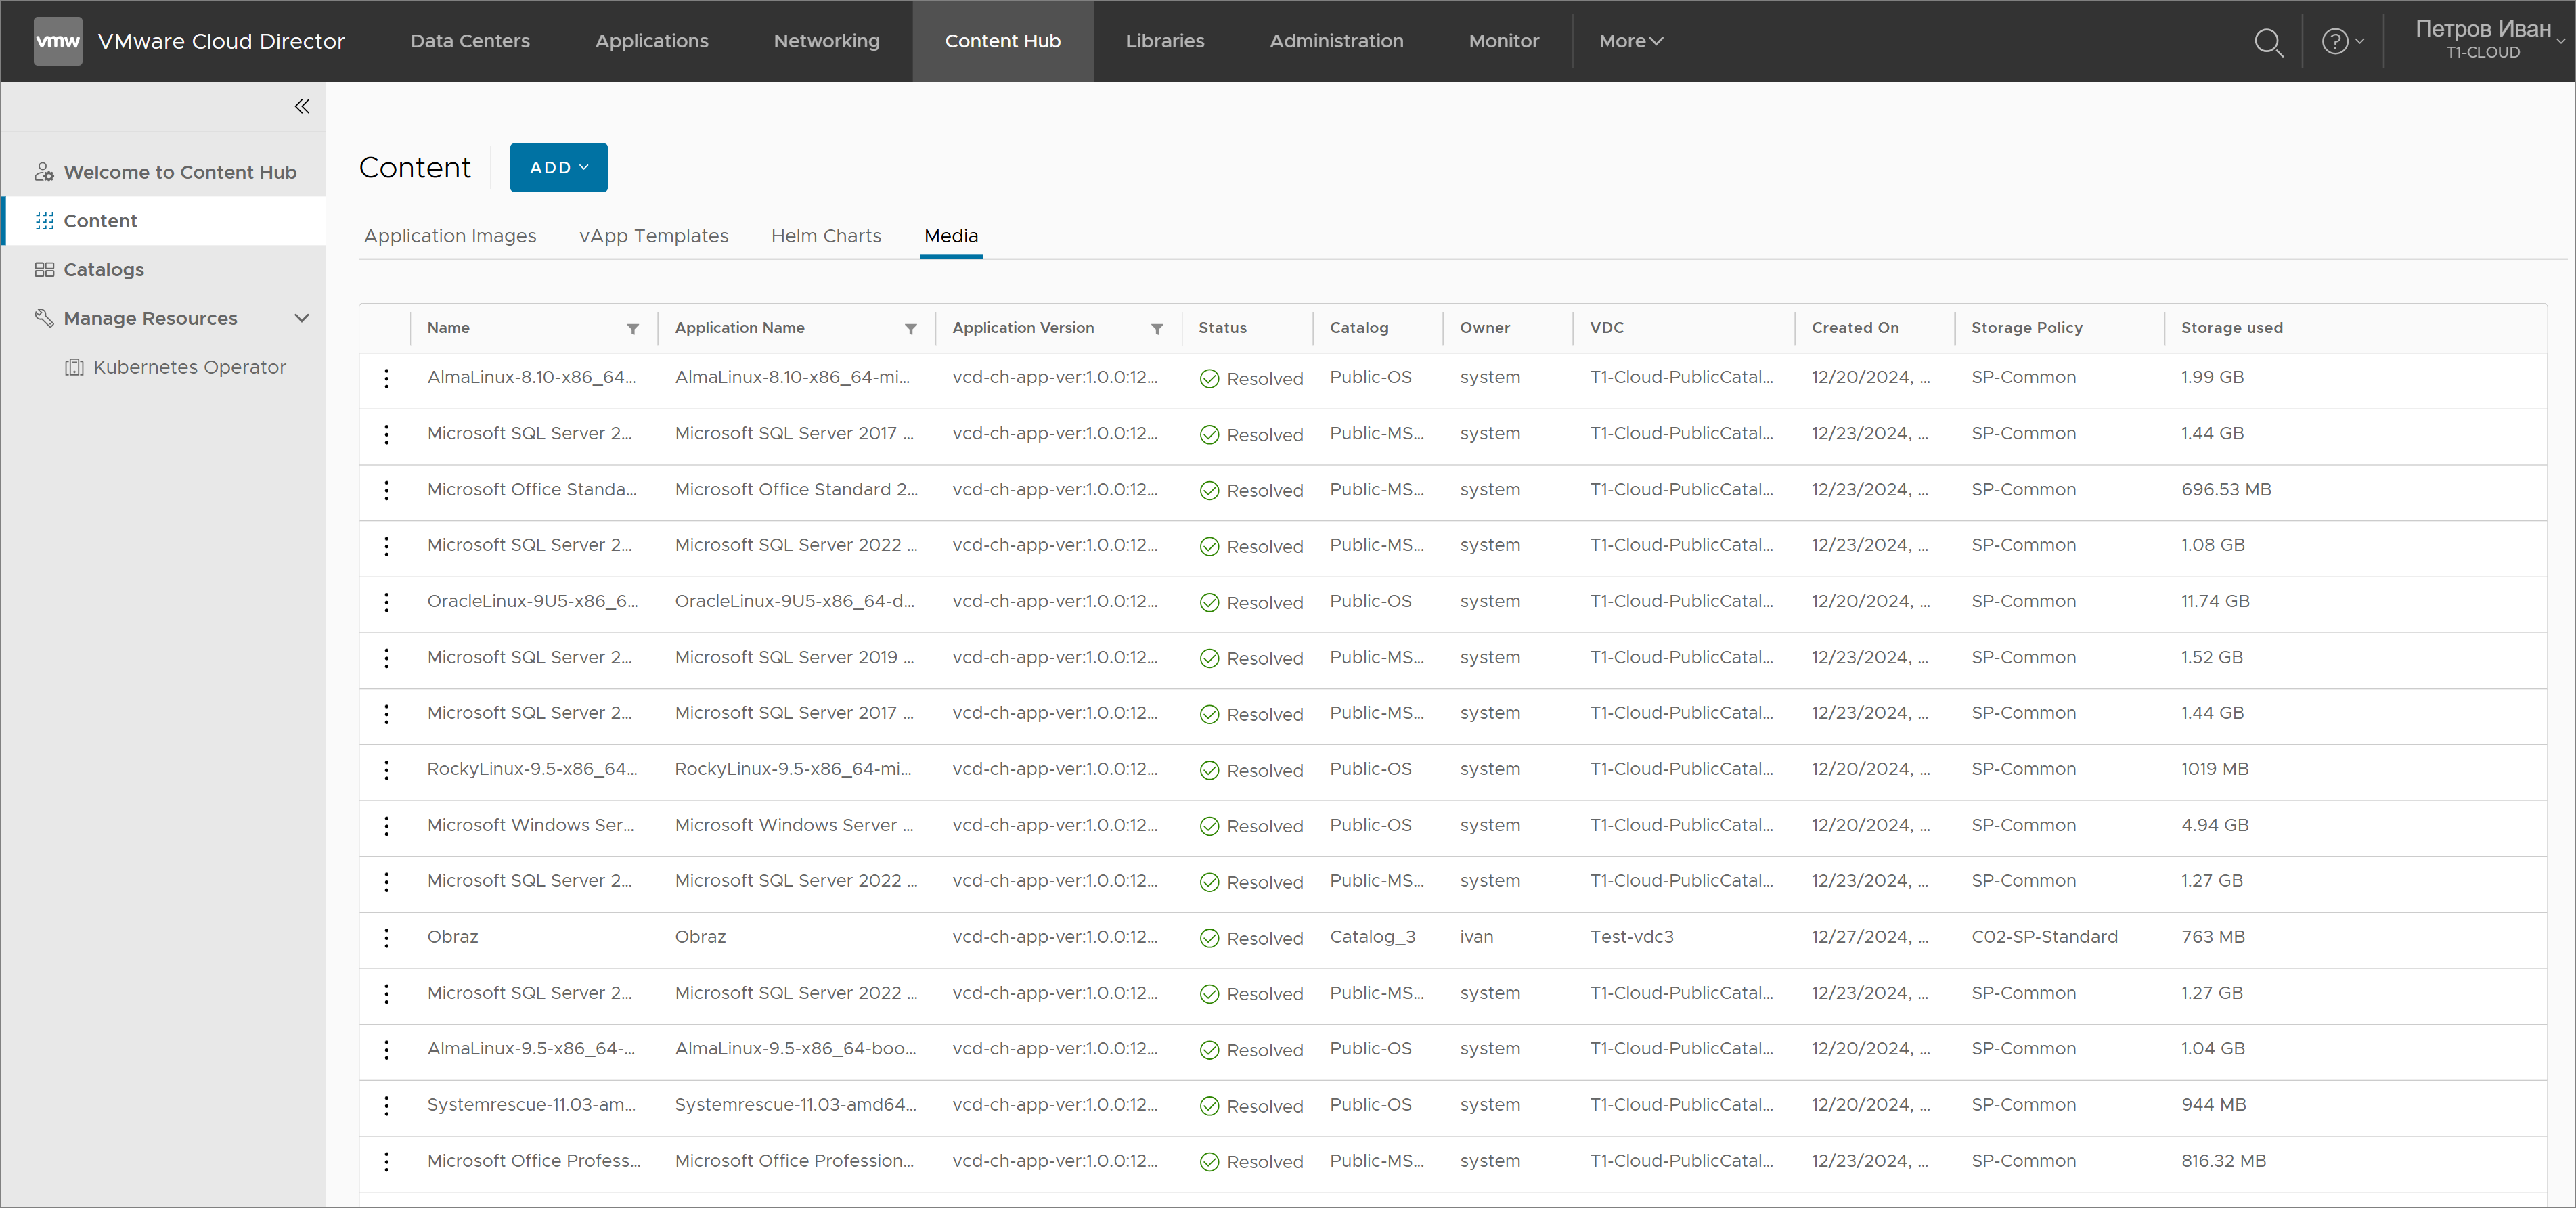2576x1208 pixels.
Task: Open Monitor in the top navigation
Action: click(1504, 41)
